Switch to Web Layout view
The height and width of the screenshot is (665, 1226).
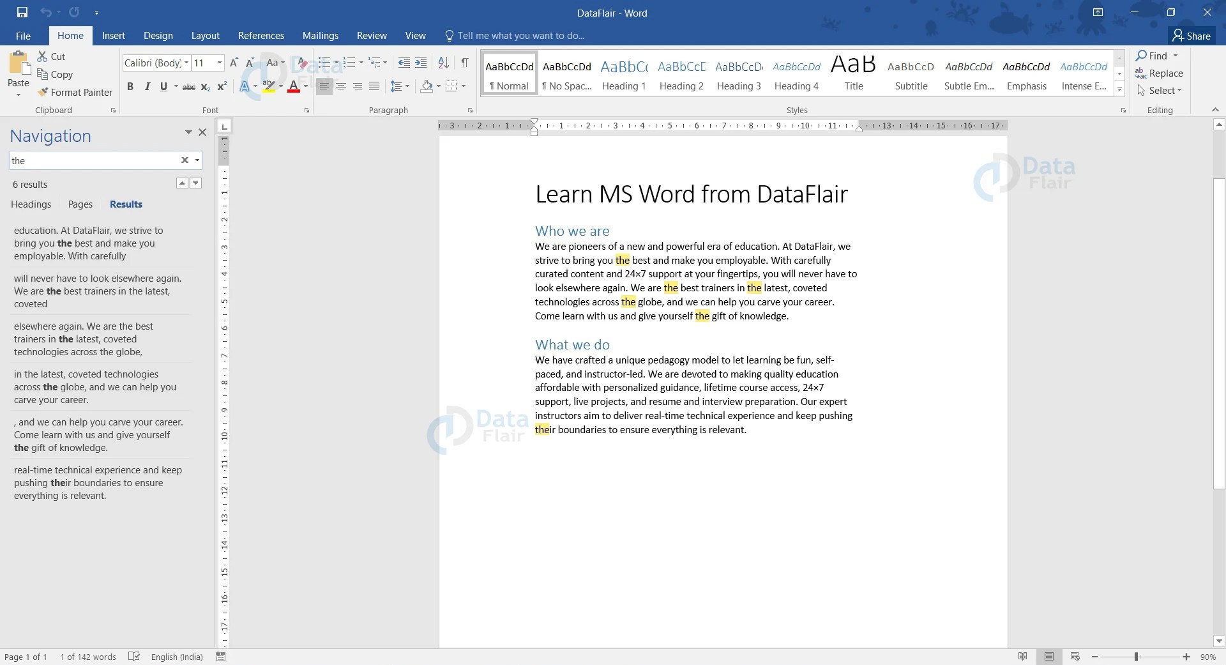[x=1075, y=657]
